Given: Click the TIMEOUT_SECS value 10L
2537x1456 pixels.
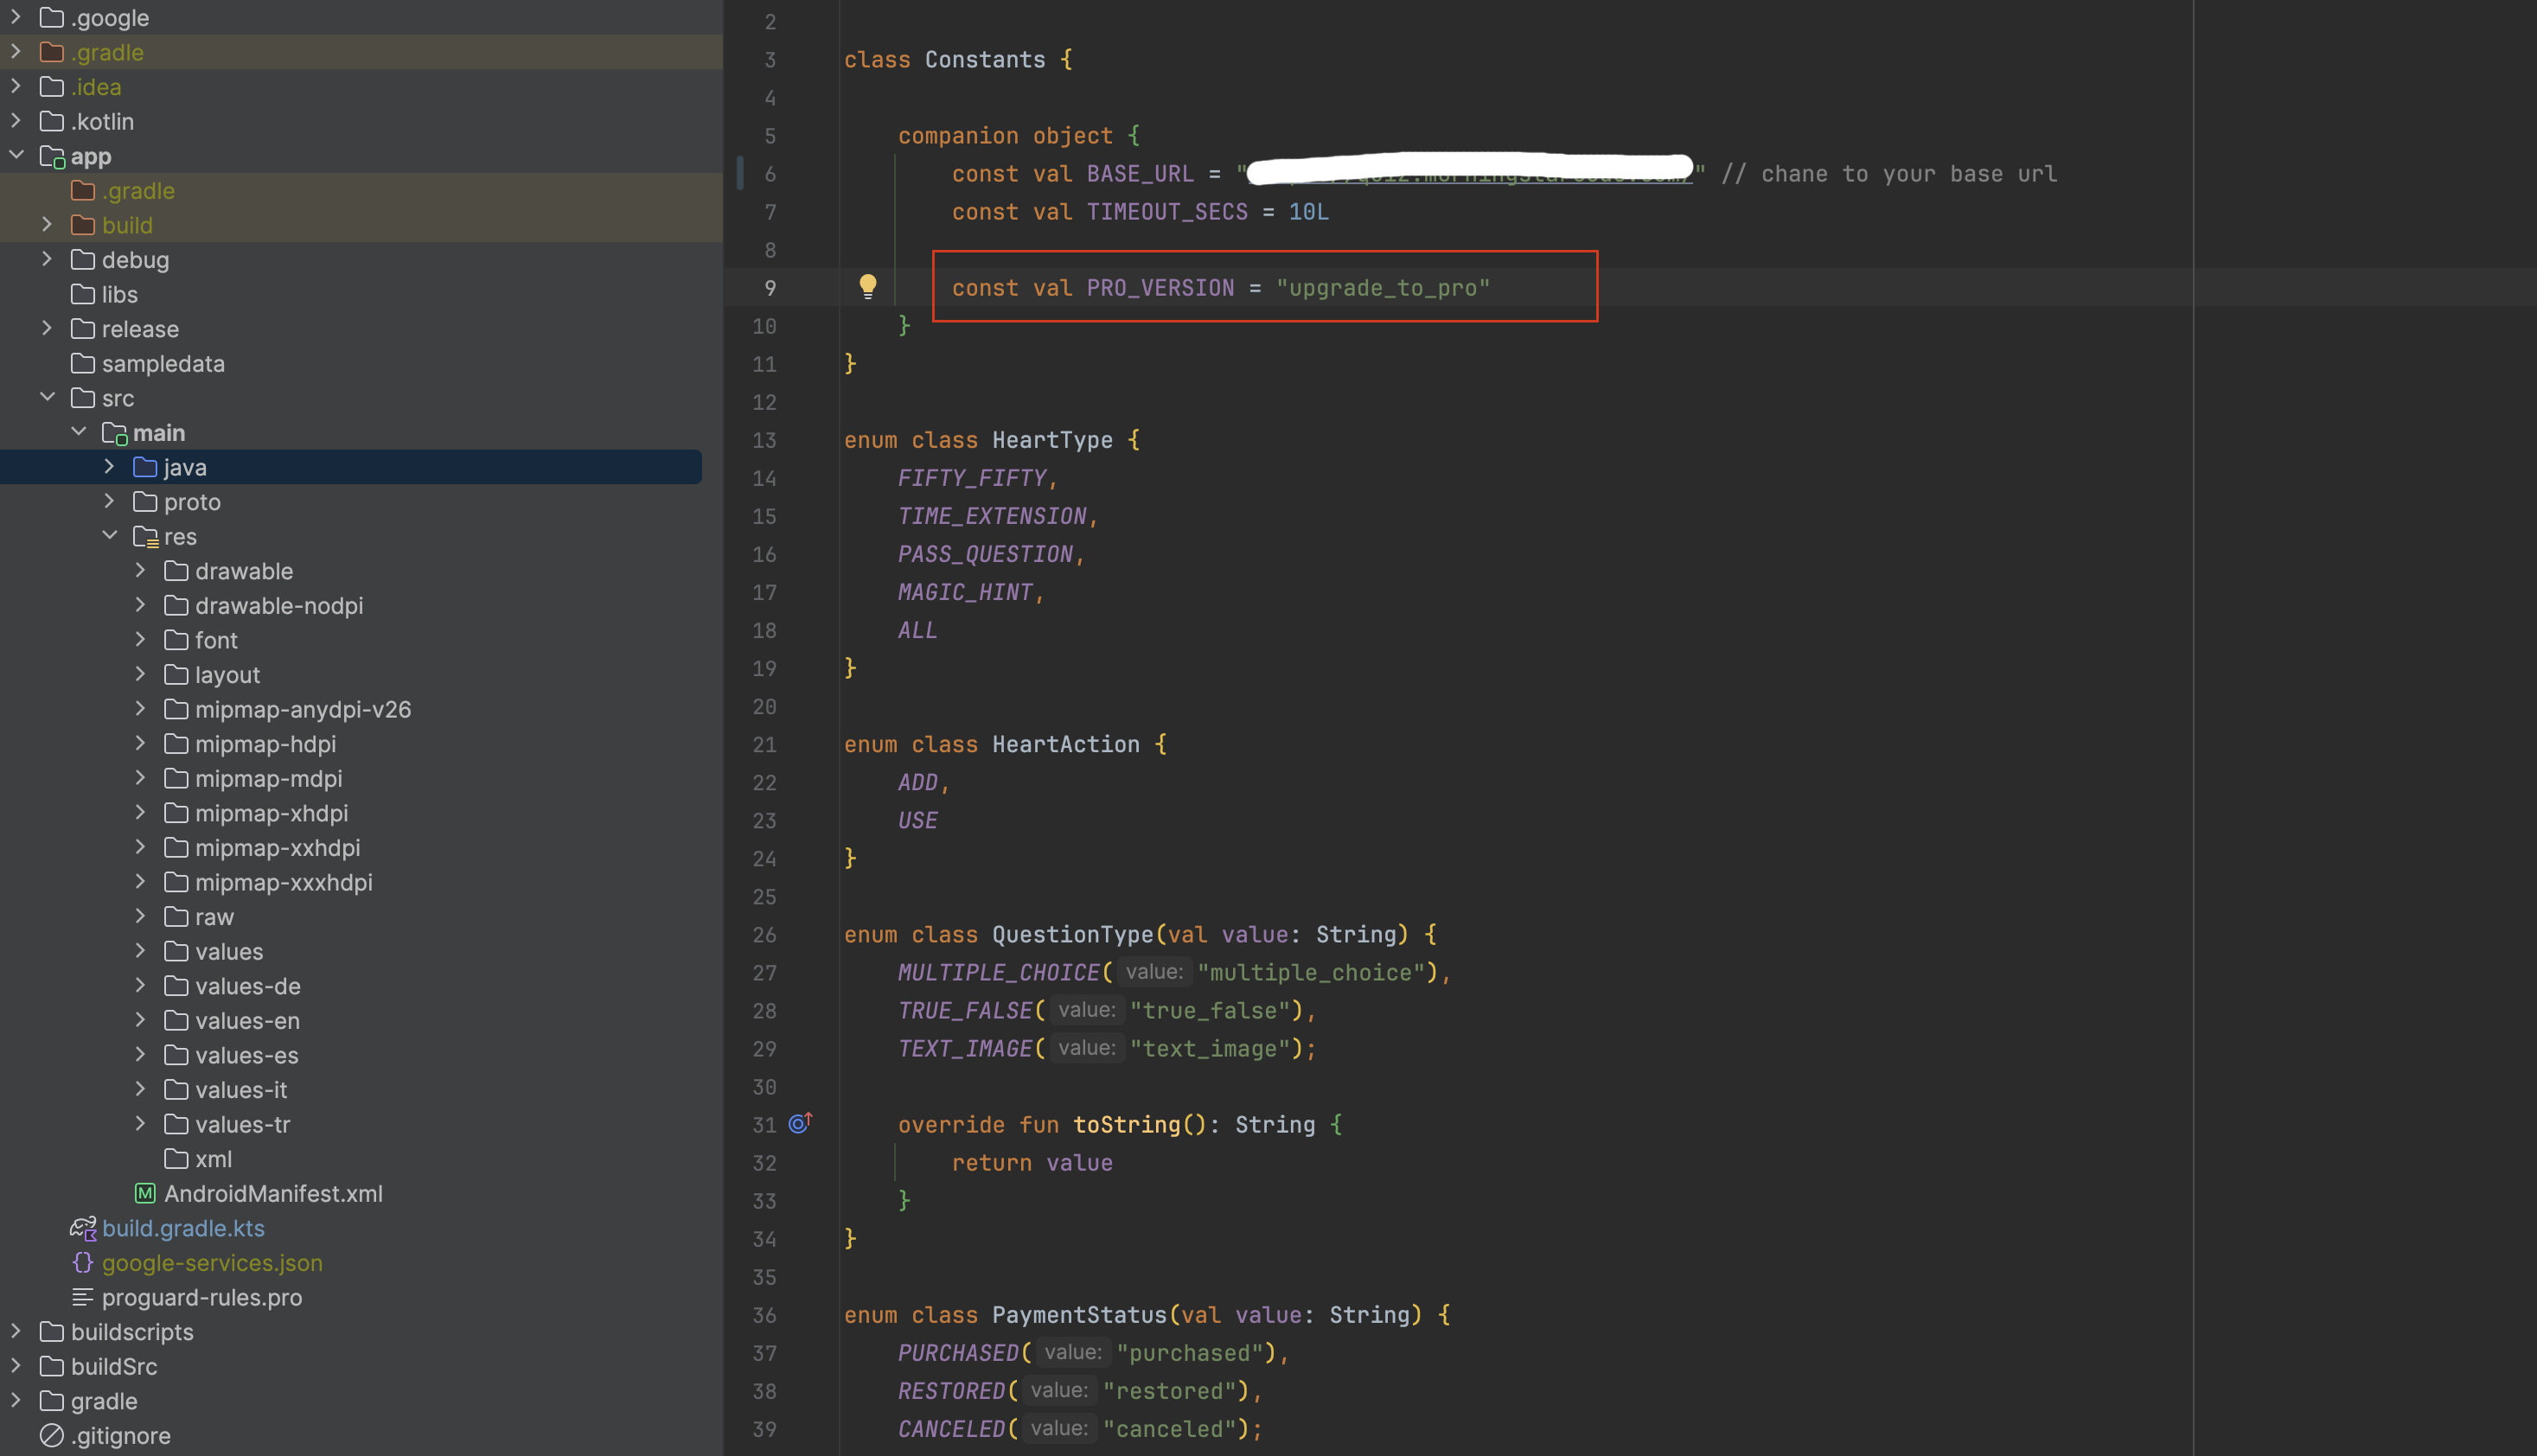Looking at the screenshot, I should pos(1309,212).
